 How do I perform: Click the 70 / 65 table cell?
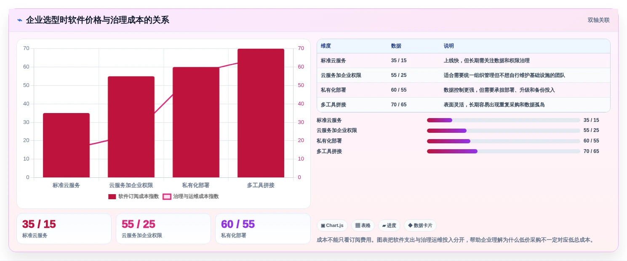coord(399,105)
